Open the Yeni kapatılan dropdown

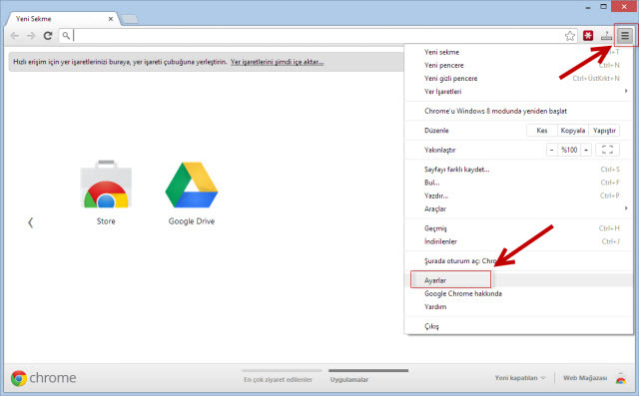tap(520, 378)
